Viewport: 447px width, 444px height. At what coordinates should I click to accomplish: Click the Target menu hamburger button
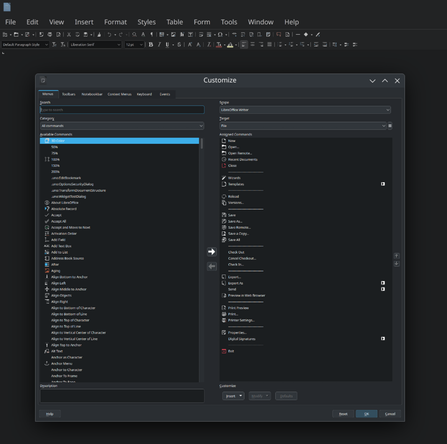coord(390,126)
